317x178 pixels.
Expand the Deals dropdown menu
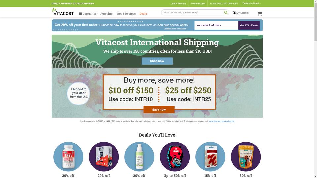[x=144, y=14]
